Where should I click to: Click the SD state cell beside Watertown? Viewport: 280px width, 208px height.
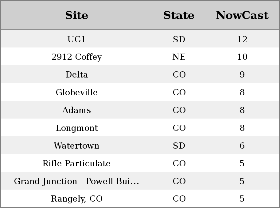click(x=179, y=146)
